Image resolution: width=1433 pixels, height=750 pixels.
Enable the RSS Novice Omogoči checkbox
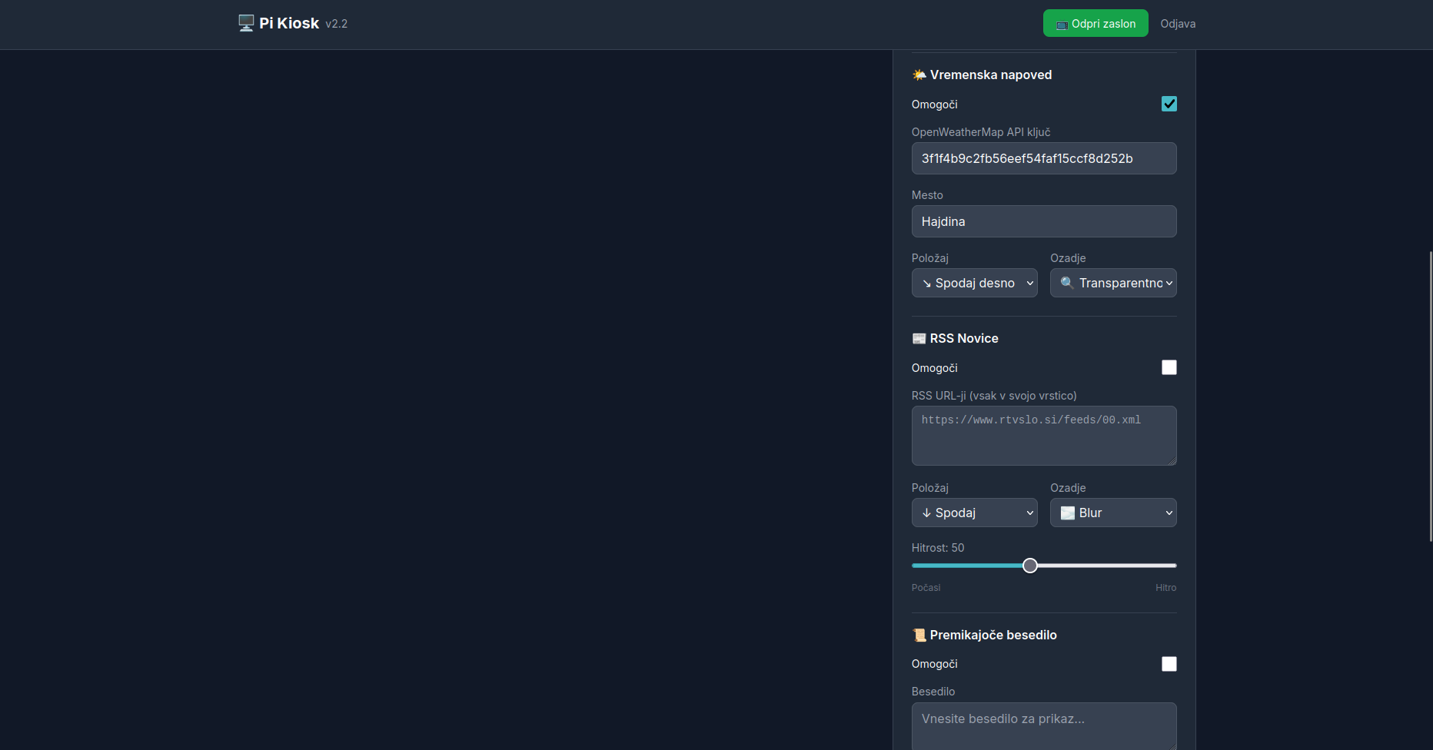1169,367
